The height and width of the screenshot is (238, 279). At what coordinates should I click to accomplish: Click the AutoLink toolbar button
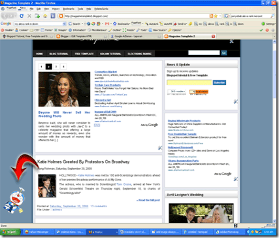click(x=152, y=24)
